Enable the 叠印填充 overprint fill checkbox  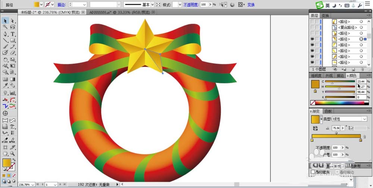313,172
